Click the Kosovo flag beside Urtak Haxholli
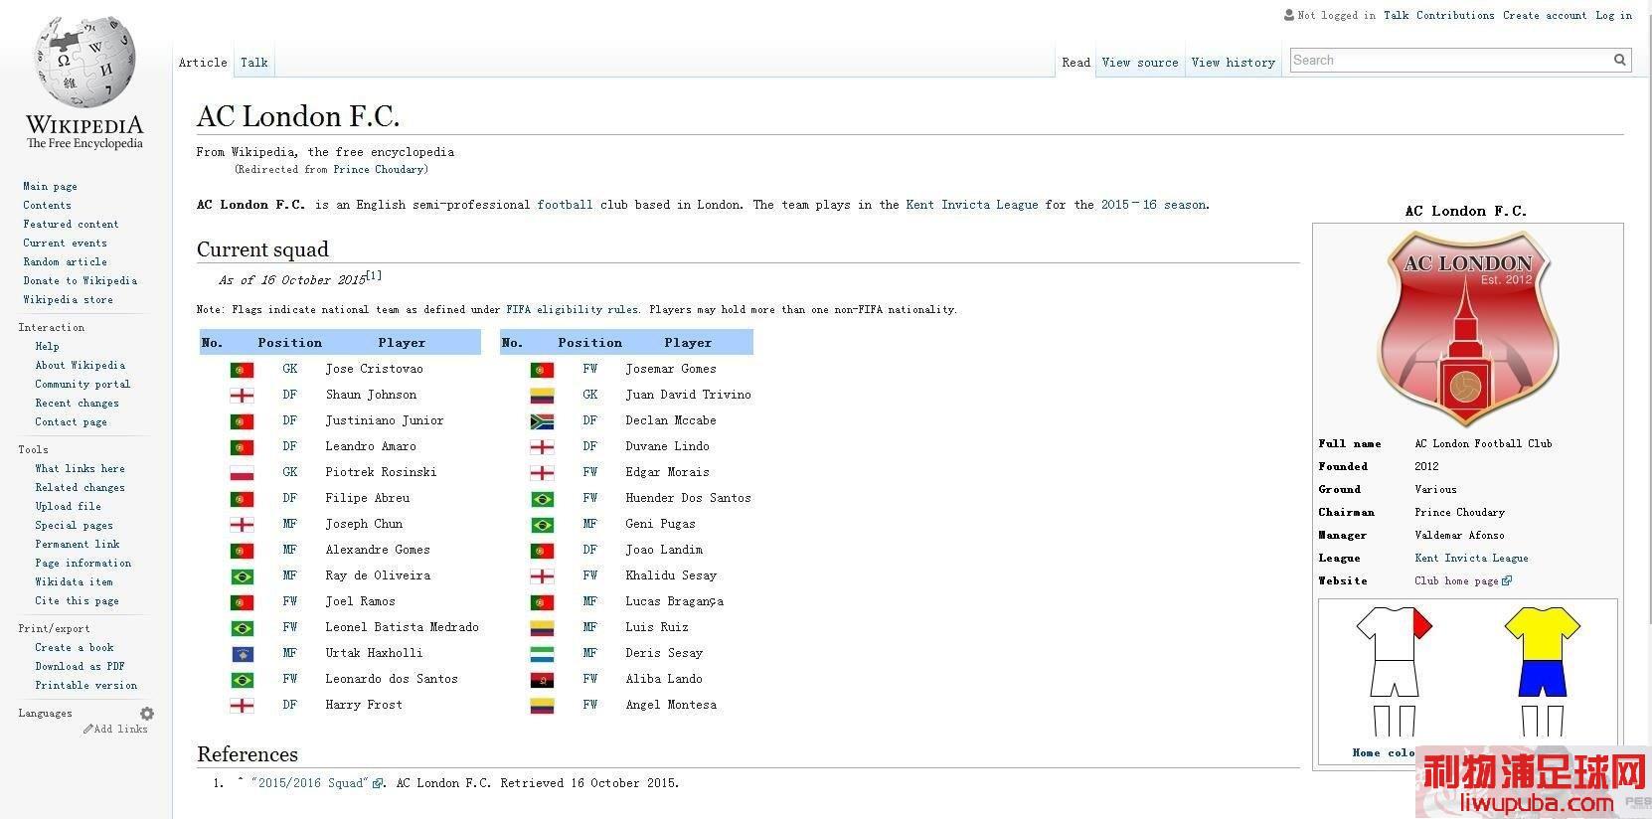 [x=242, y=654]
